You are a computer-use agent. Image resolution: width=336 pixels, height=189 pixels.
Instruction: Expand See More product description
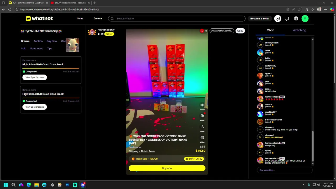click(135, 147)
